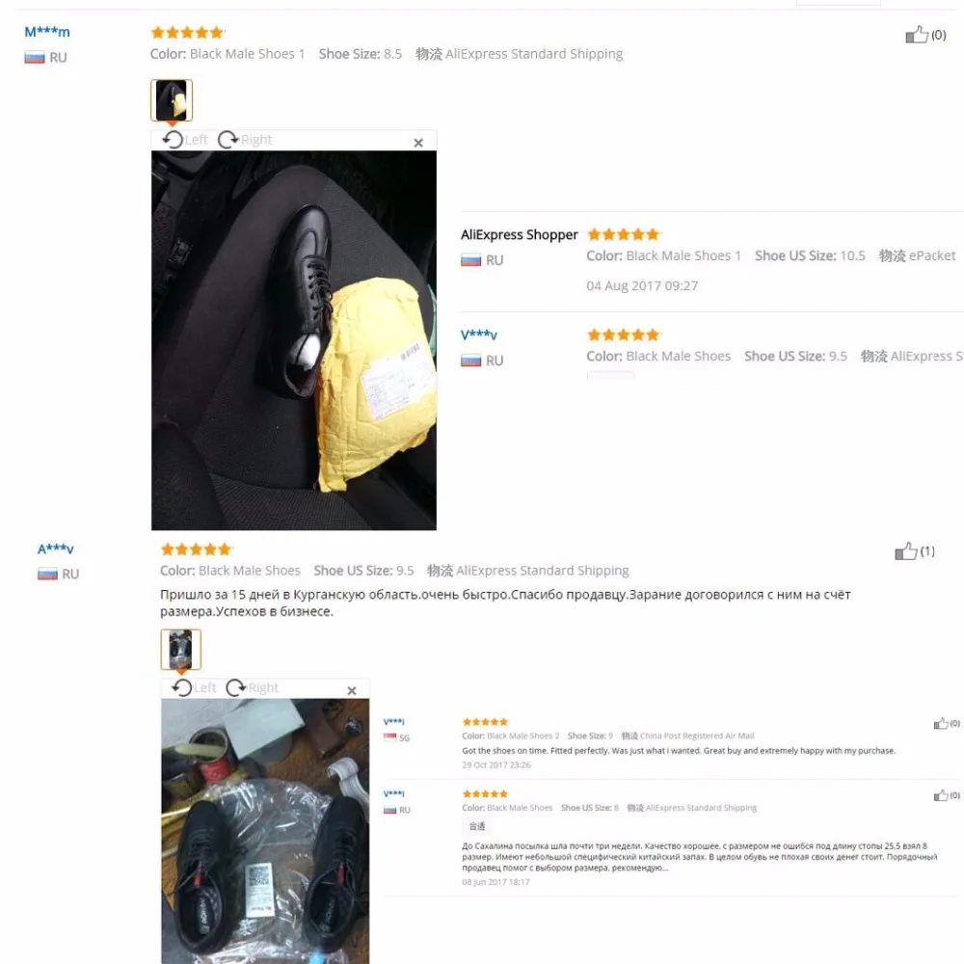Image resolution: width=964 pixels, height=964 pixels.
Task: Like M***m's review with thumbs-up icon
Action: pyautogui.click(x=916, y=35)
